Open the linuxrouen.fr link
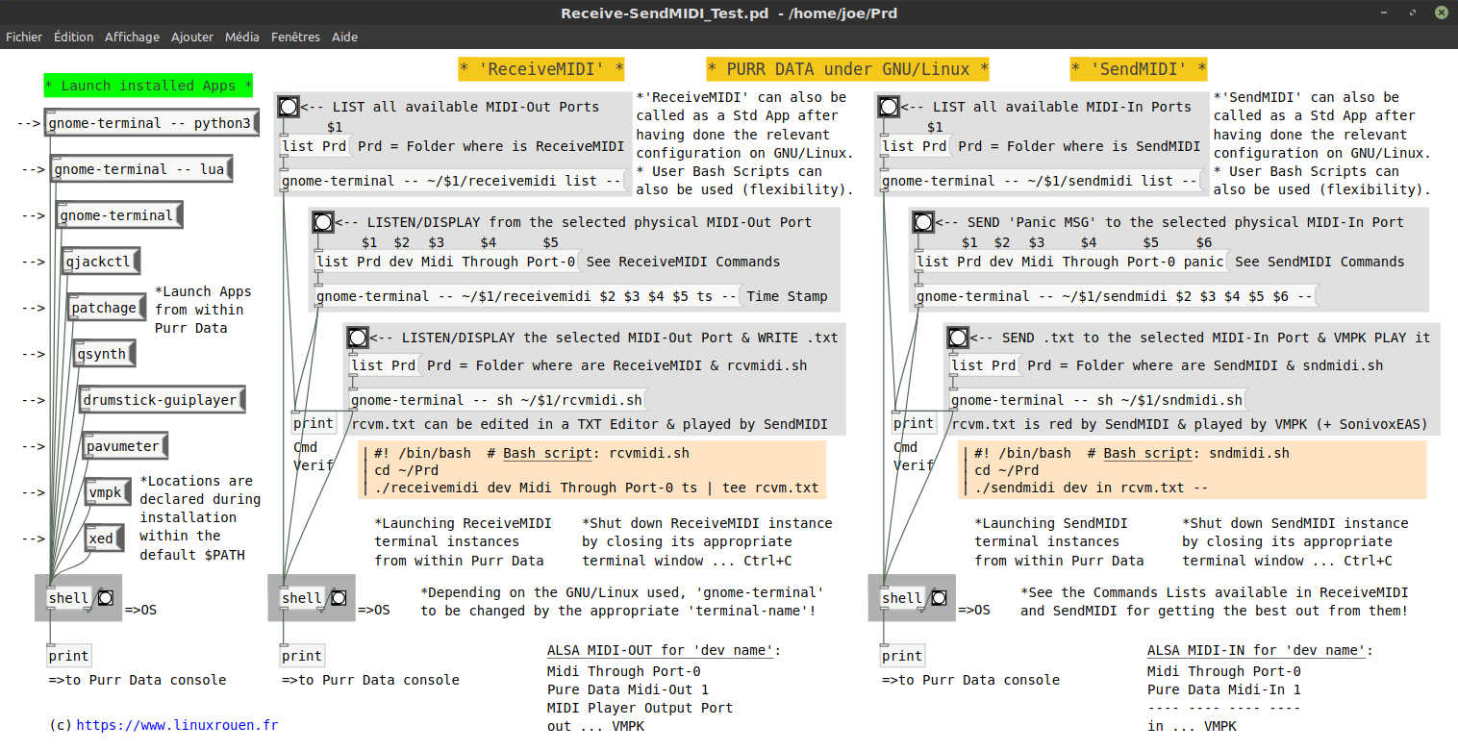 click(x=177, y=725)
